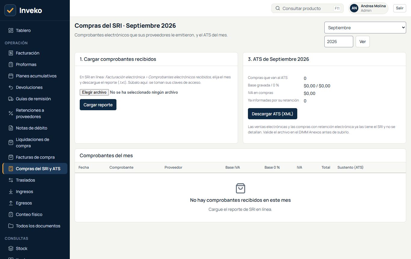Image resolution: width=411 pixels, height=259 pixels.
Task: Click the Retenciones a proveedores percent icon
Action: click(11, 114)
